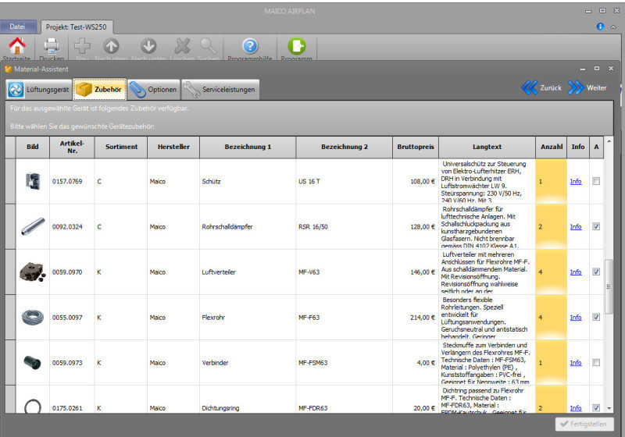Click the Schütz product image
The height and width of the screenshot is (437, 625).
[33, 181]
